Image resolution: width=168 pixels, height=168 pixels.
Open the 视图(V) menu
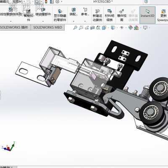tap(17, 2)
